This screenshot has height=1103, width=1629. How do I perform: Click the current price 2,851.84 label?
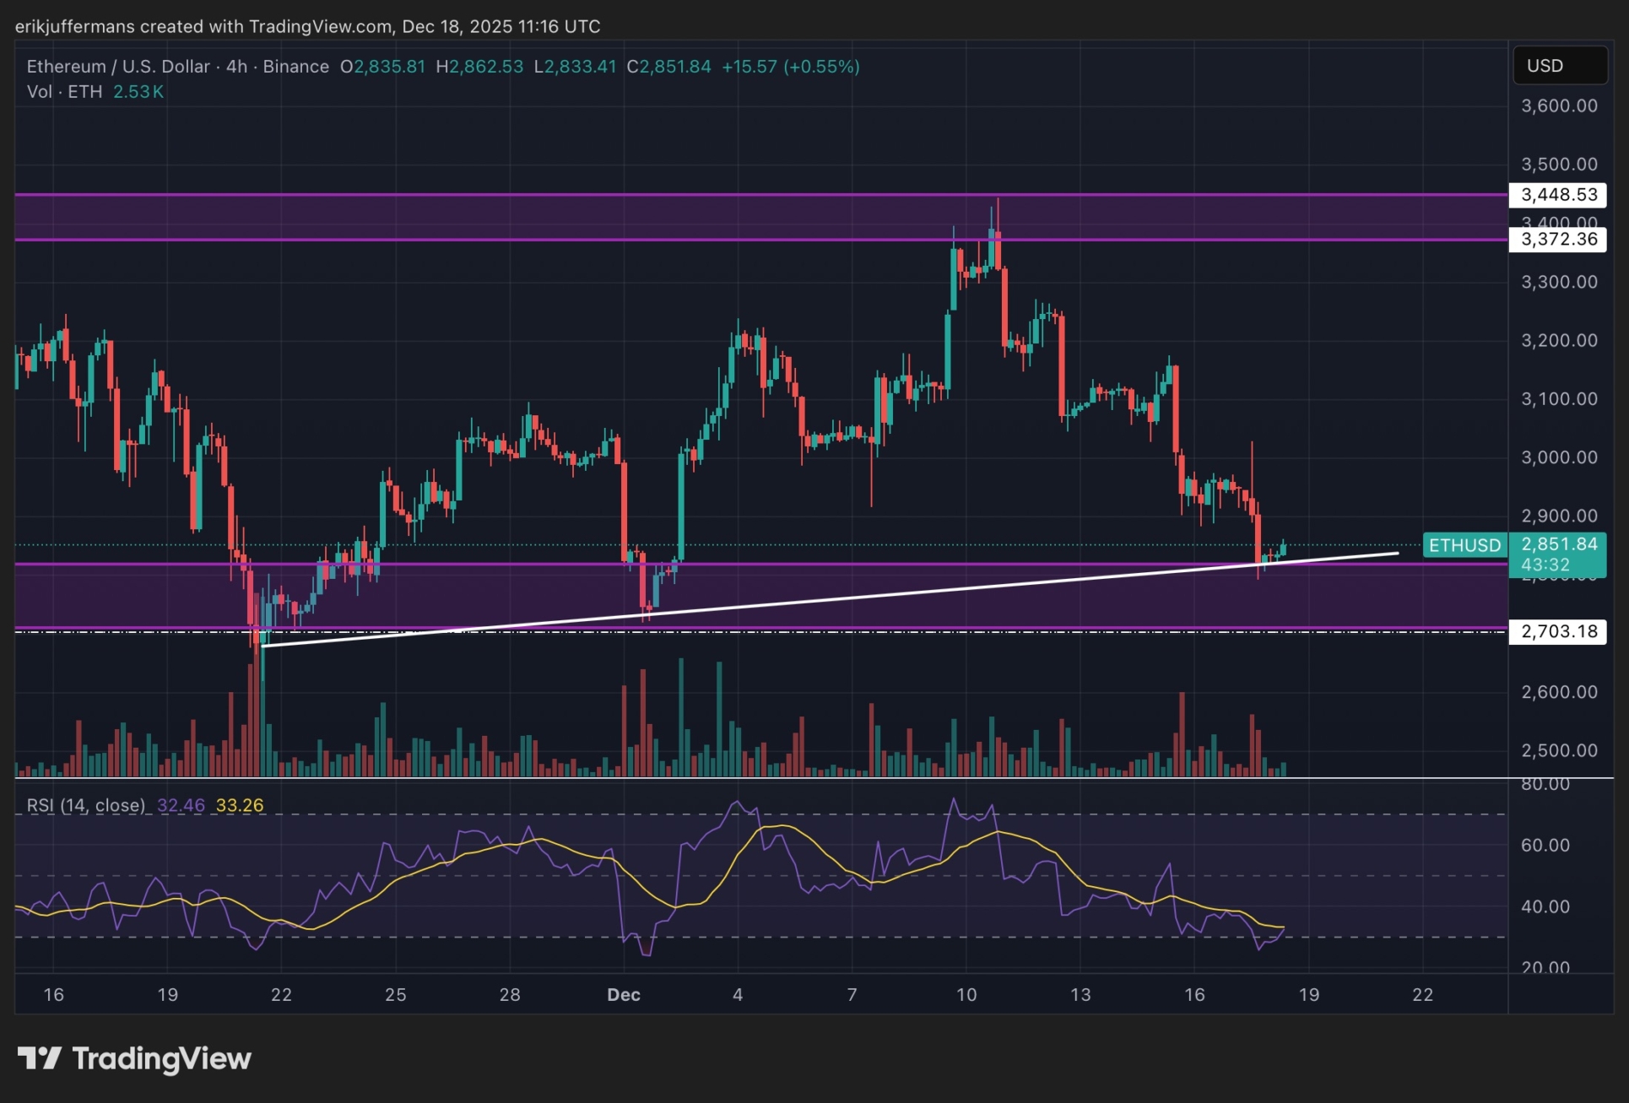pos(1559,544)
